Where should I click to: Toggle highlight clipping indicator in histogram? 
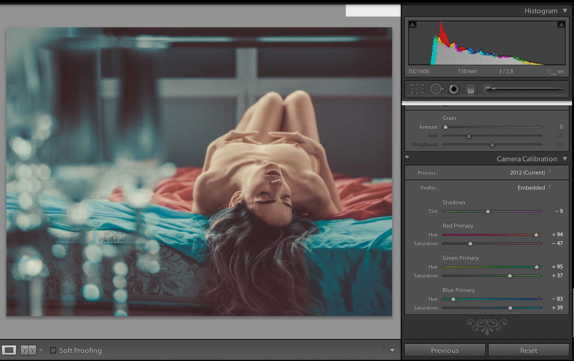coord(561,24)
